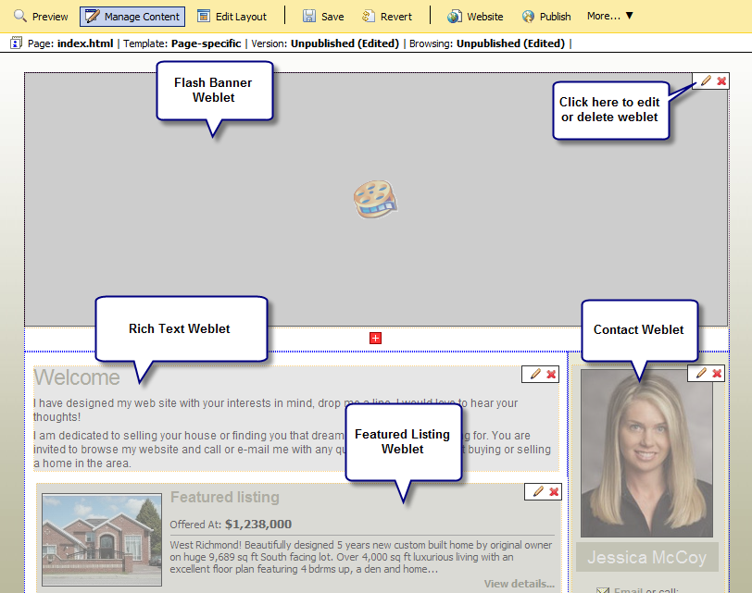
Task: Click the Page-specific template label
Action: point(207,43)
